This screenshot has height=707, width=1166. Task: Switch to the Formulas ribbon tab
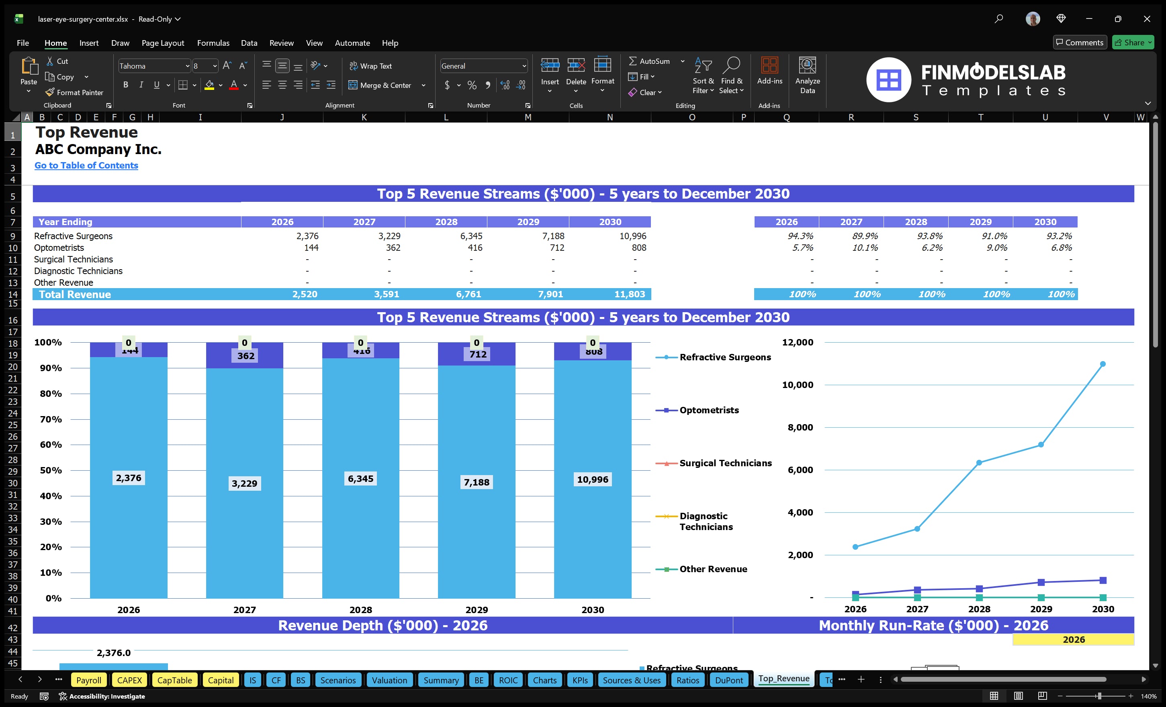point(213,43)
